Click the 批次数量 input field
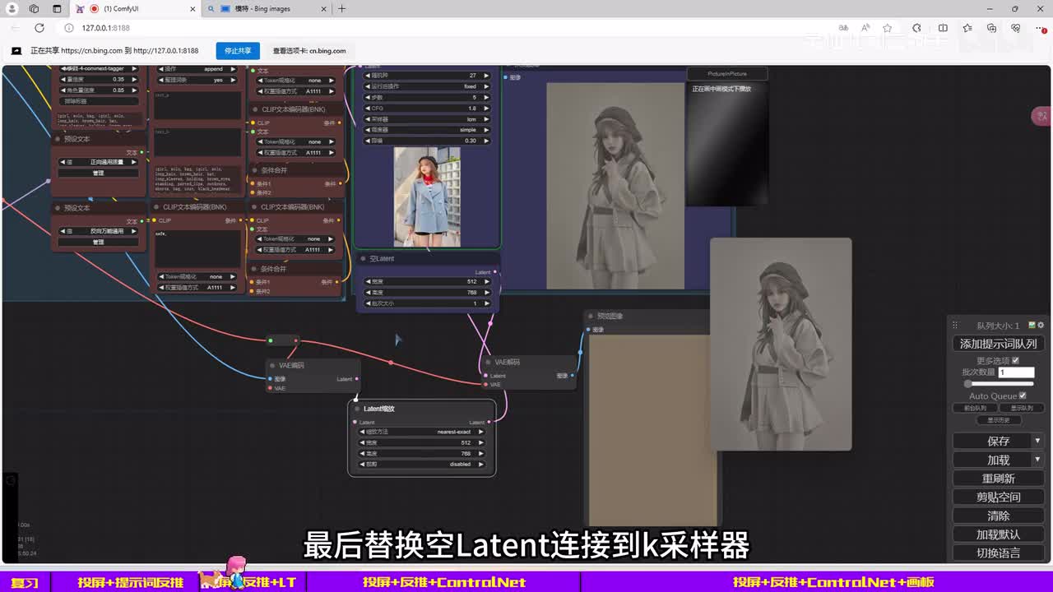1053x592 pixels. click(x=1016, y=372)
